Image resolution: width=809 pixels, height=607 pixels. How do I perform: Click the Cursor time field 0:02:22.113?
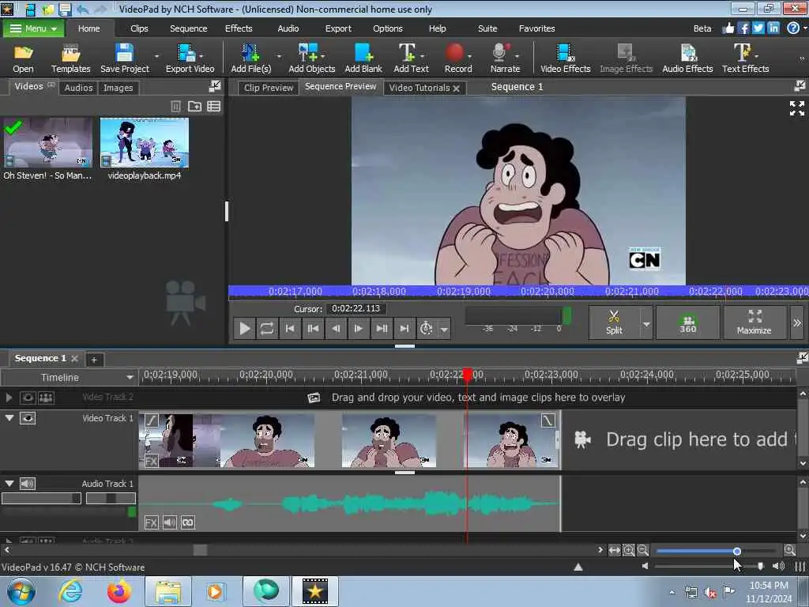(x=356, y=309)
